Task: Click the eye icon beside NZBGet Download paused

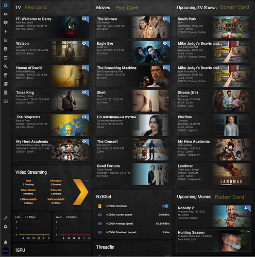Action: pos(99,232)
